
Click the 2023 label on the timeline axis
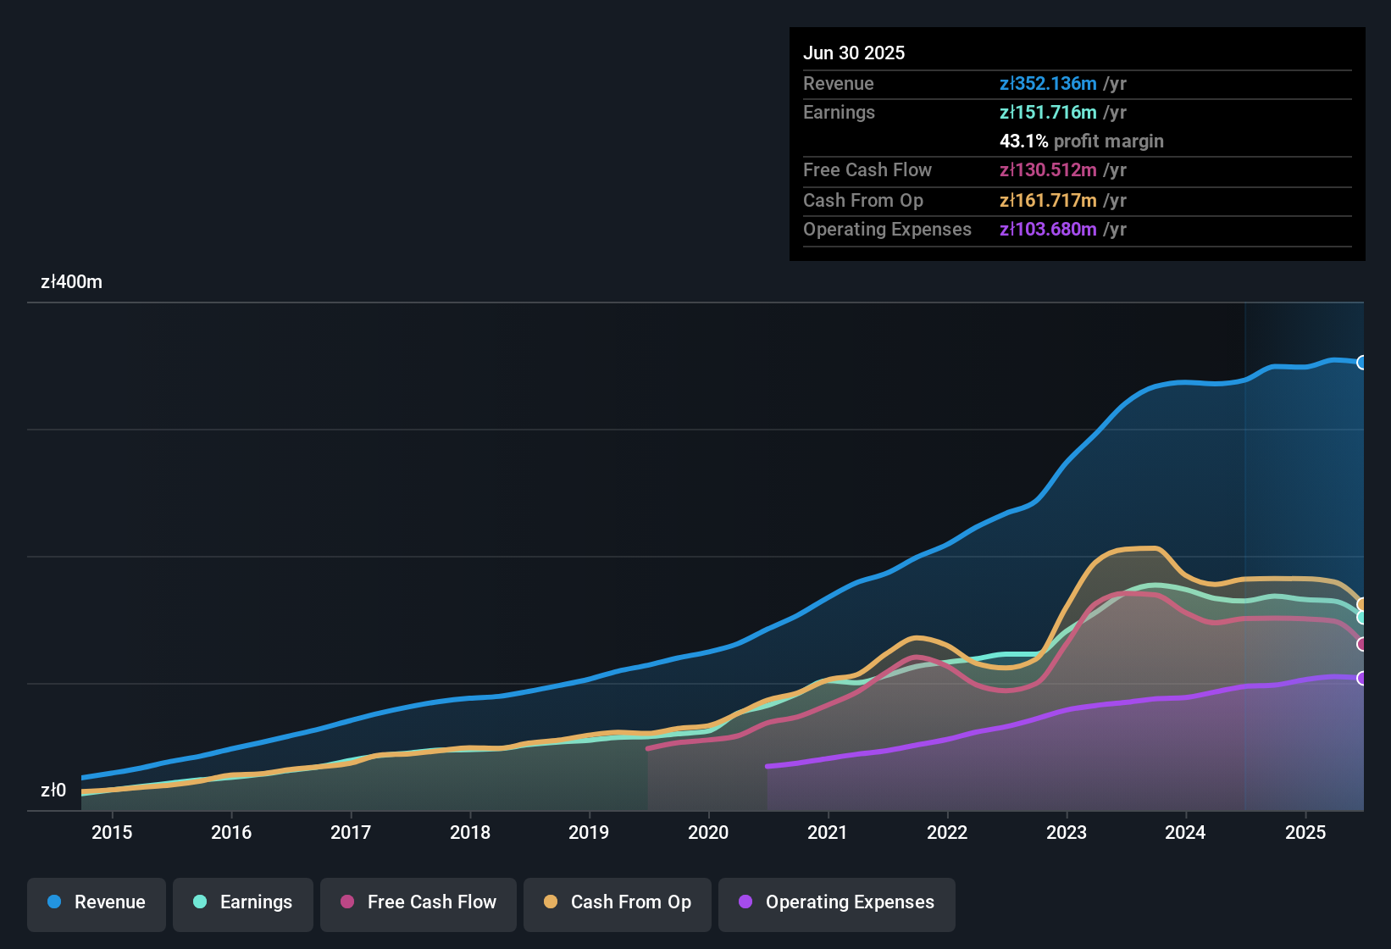pos(1068,833)
